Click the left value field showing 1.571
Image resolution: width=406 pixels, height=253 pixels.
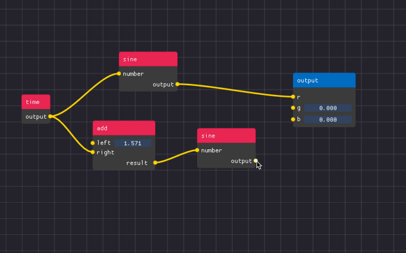pyautogui.click(x=133, y=143)
